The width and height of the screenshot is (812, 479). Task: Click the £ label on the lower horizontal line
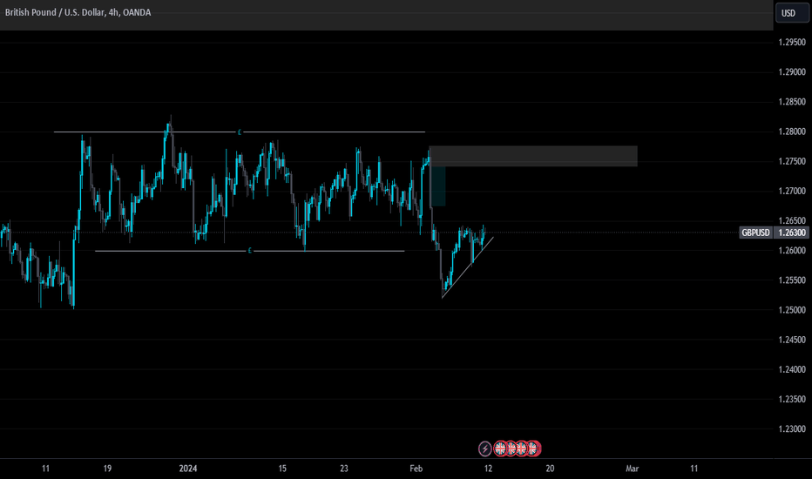tap(249, 251)
